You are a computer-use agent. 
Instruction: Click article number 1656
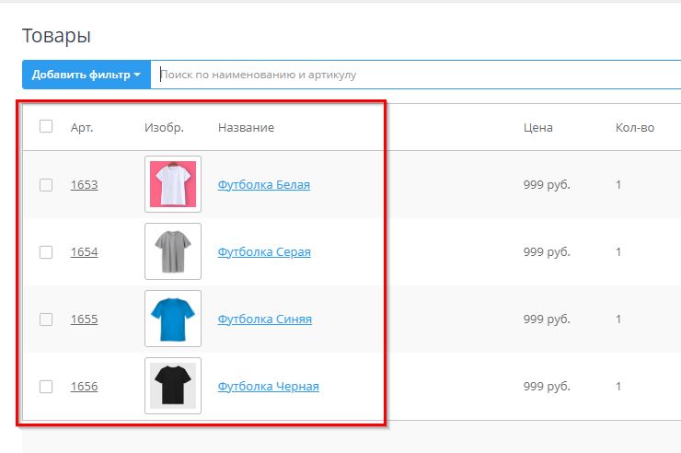(x=84, y=387)
